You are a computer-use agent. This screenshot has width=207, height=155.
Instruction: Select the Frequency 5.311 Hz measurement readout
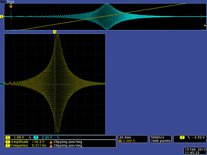25,145
